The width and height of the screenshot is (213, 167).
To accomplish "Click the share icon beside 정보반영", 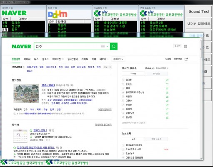I will [186, 59].
